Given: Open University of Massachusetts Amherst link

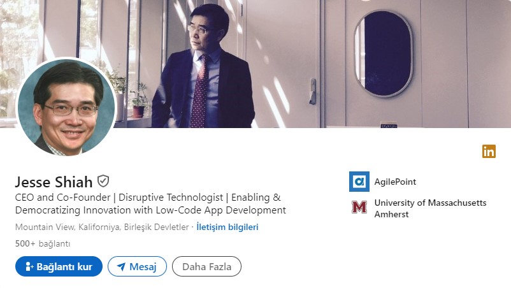Looking at the screenshot, I should coord(430,208).
